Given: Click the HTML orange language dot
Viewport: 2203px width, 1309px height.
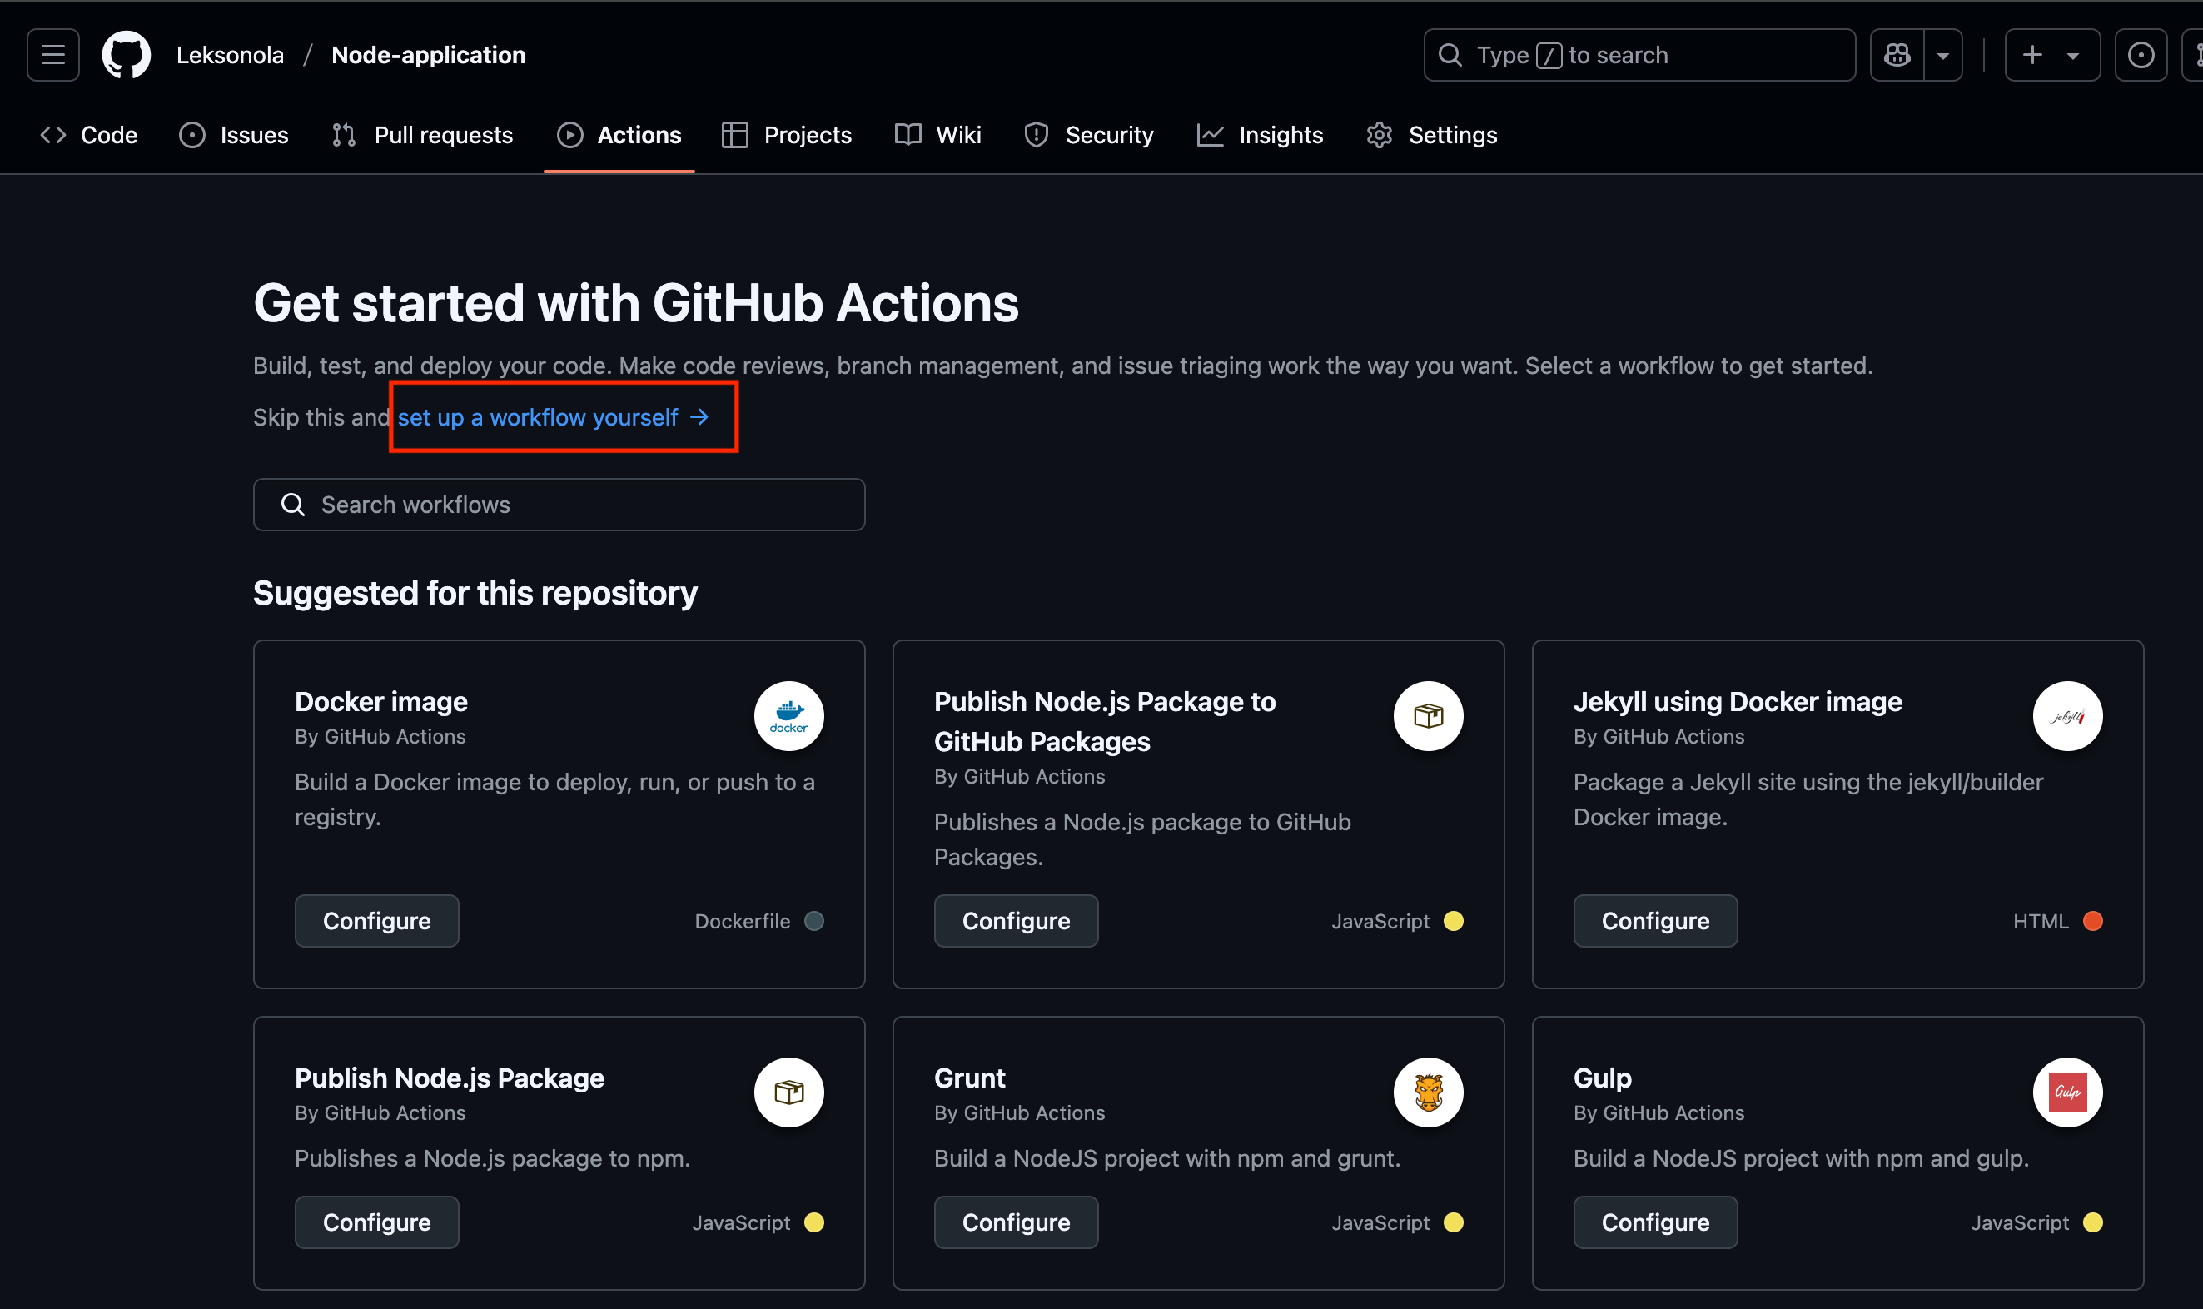Looking at the screenshot, I should tap(2093, 921).
